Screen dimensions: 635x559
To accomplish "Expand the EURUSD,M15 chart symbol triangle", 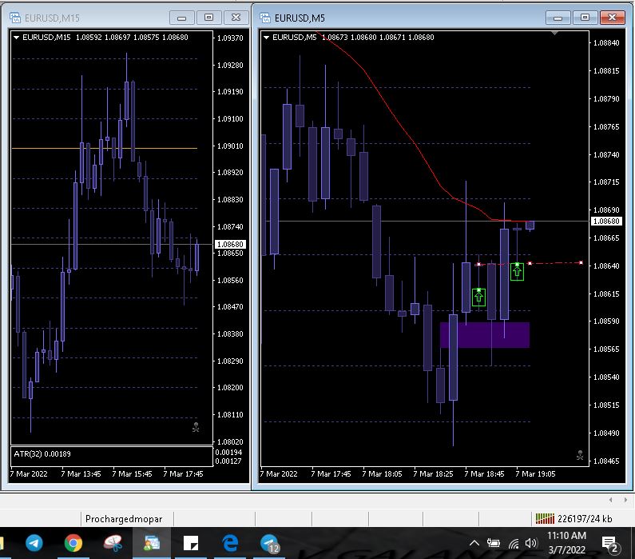I will pyautogui.click(x=17, y=38).
